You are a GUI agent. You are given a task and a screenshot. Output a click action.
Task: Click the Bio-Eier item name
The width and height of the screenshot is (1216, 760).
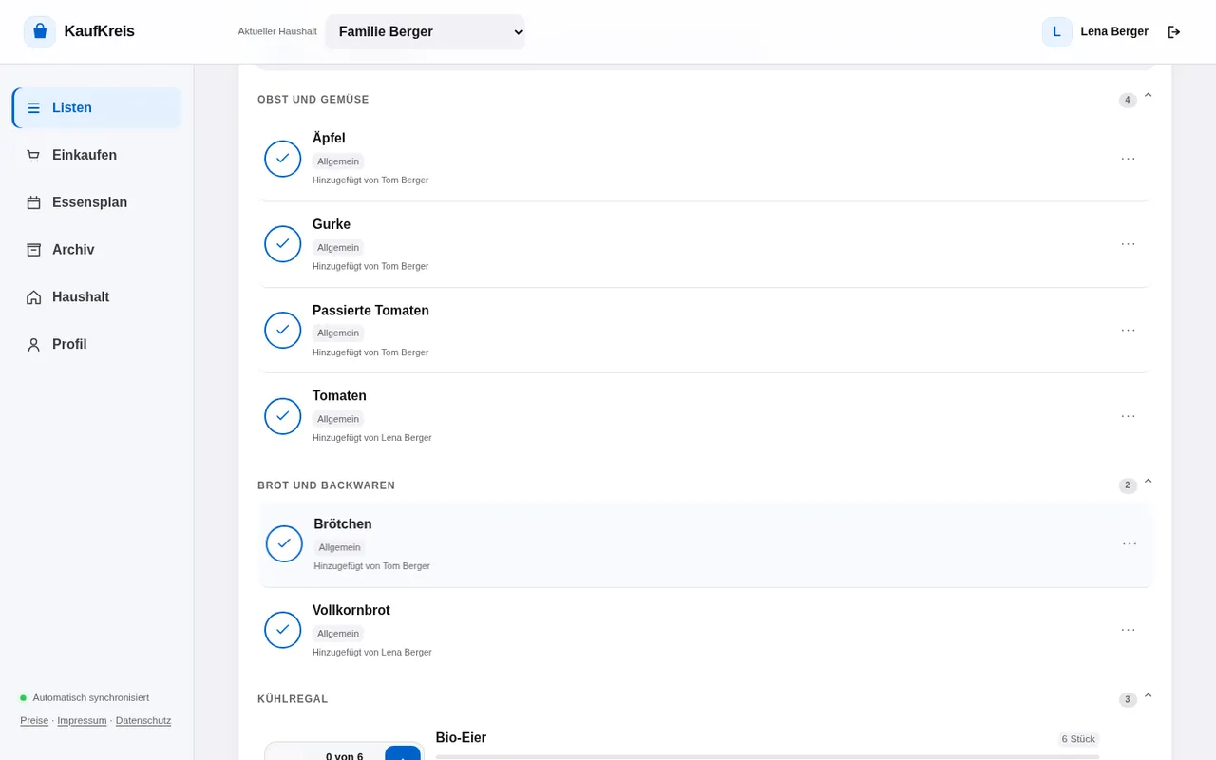461,737
